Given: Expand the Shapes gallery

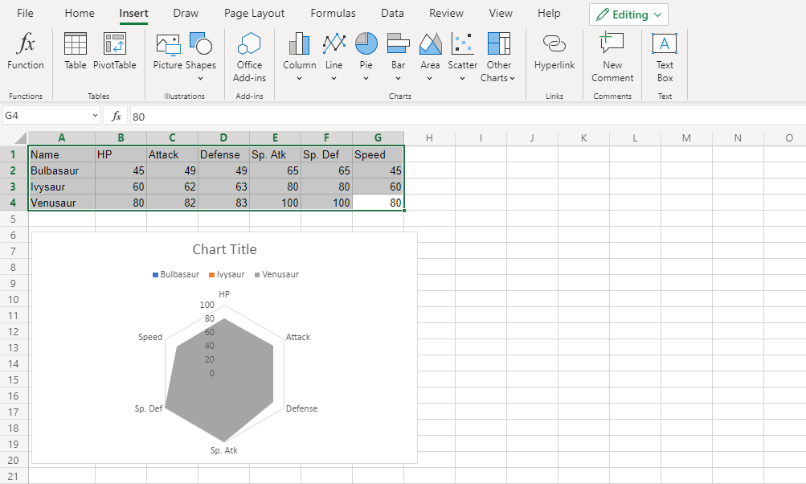Looking at the screenshot, I should [x=200, y=57].
